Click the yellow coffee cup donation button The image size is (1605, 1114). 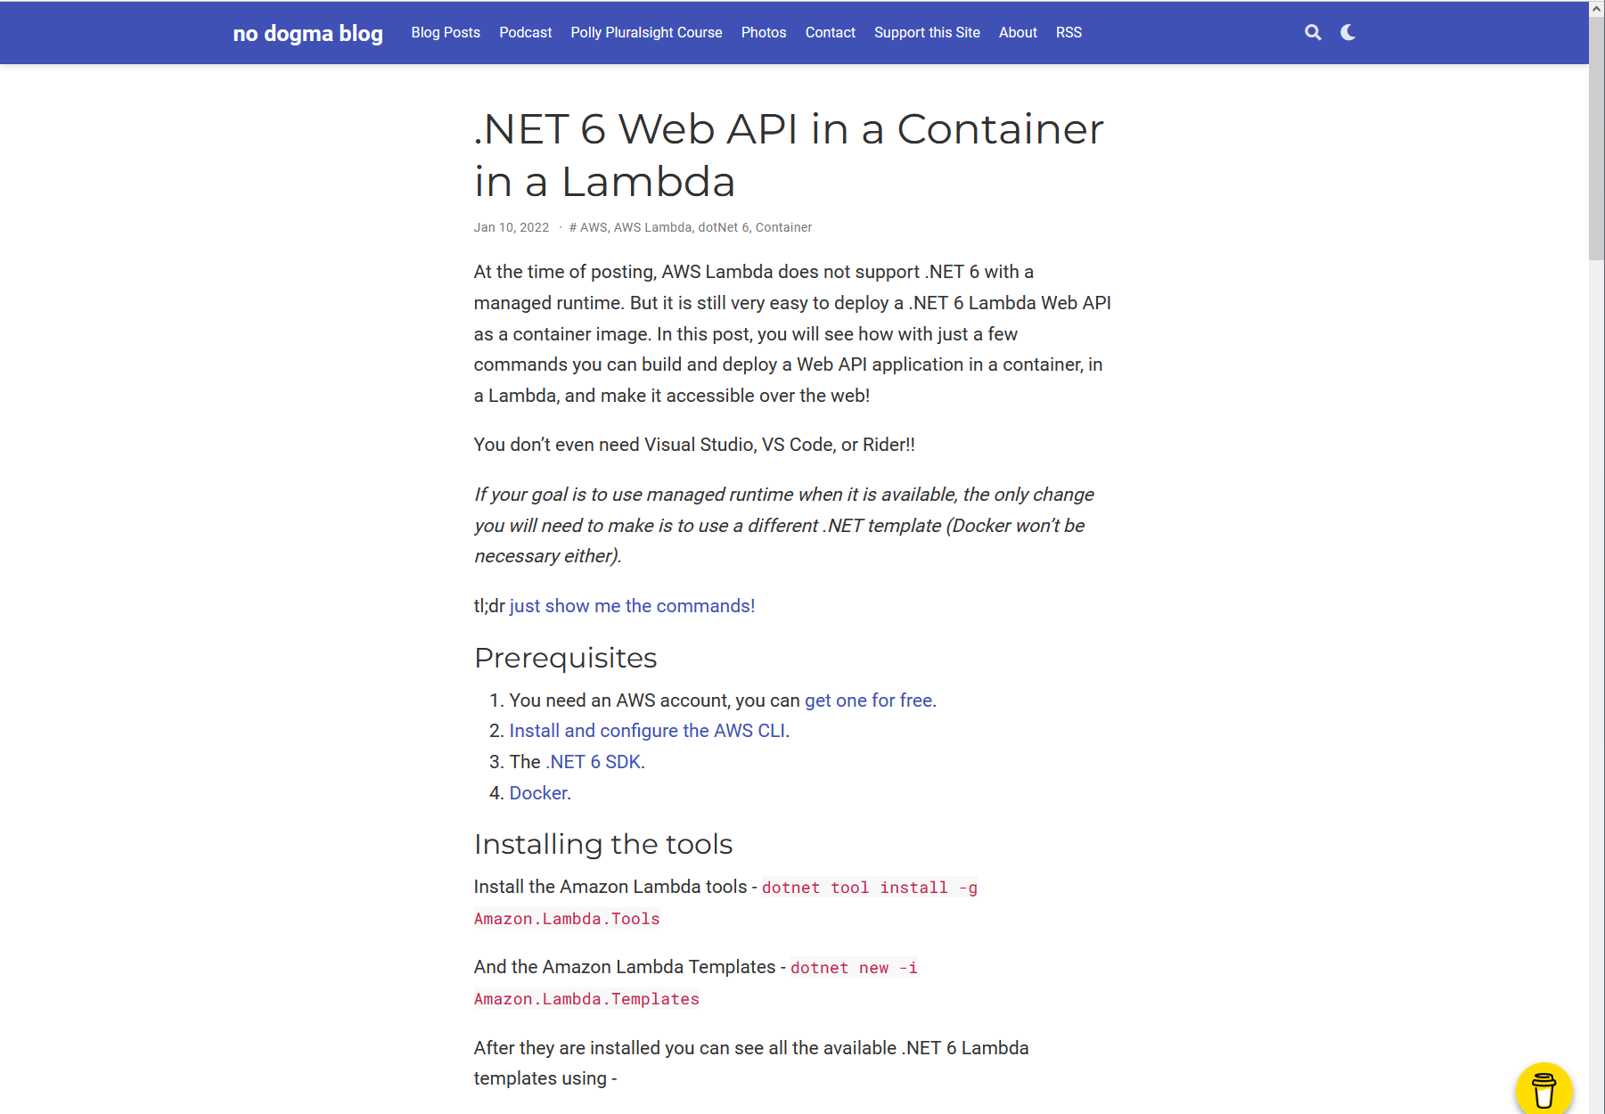1544,1089
